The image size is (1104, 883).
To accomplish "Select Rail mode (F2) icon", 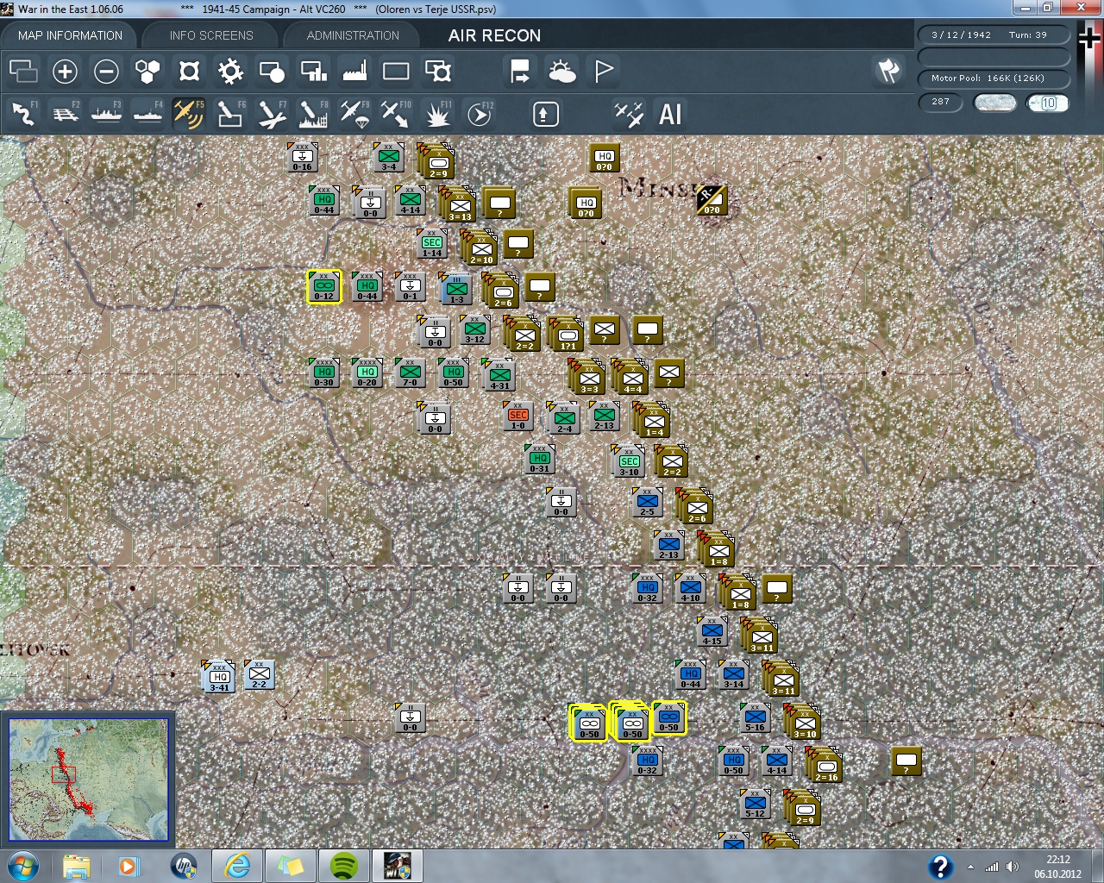I will click(65, 114).
